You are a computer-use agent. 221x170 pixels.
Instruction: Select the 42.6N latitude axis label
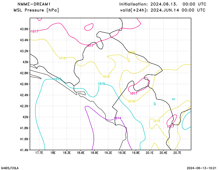tap(24, 84)
